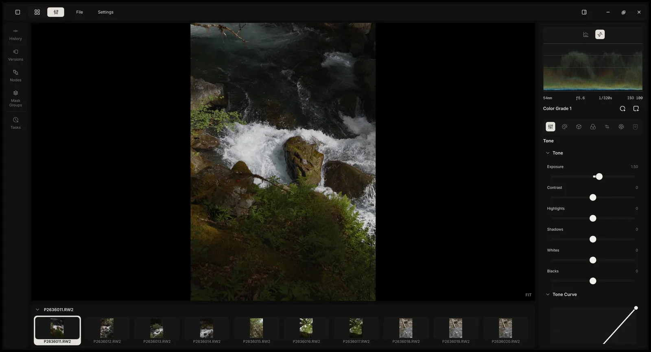Add a new square mask node
This screenshot has width=651, height=352.
(636, 108)
